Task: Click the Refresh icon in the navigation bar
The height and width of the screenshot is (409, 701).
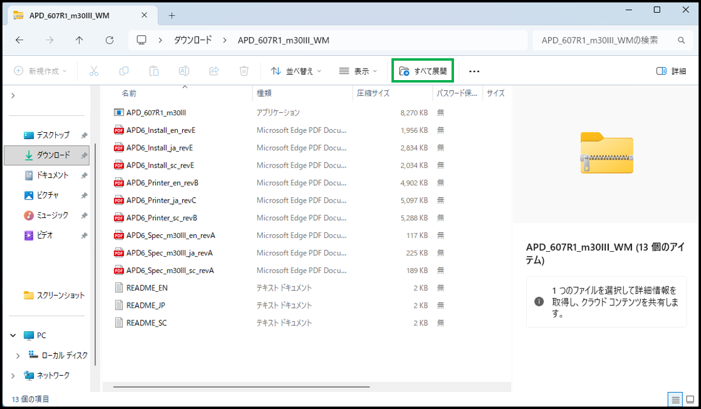Action: pyautogui.click(x=109, y=41)
